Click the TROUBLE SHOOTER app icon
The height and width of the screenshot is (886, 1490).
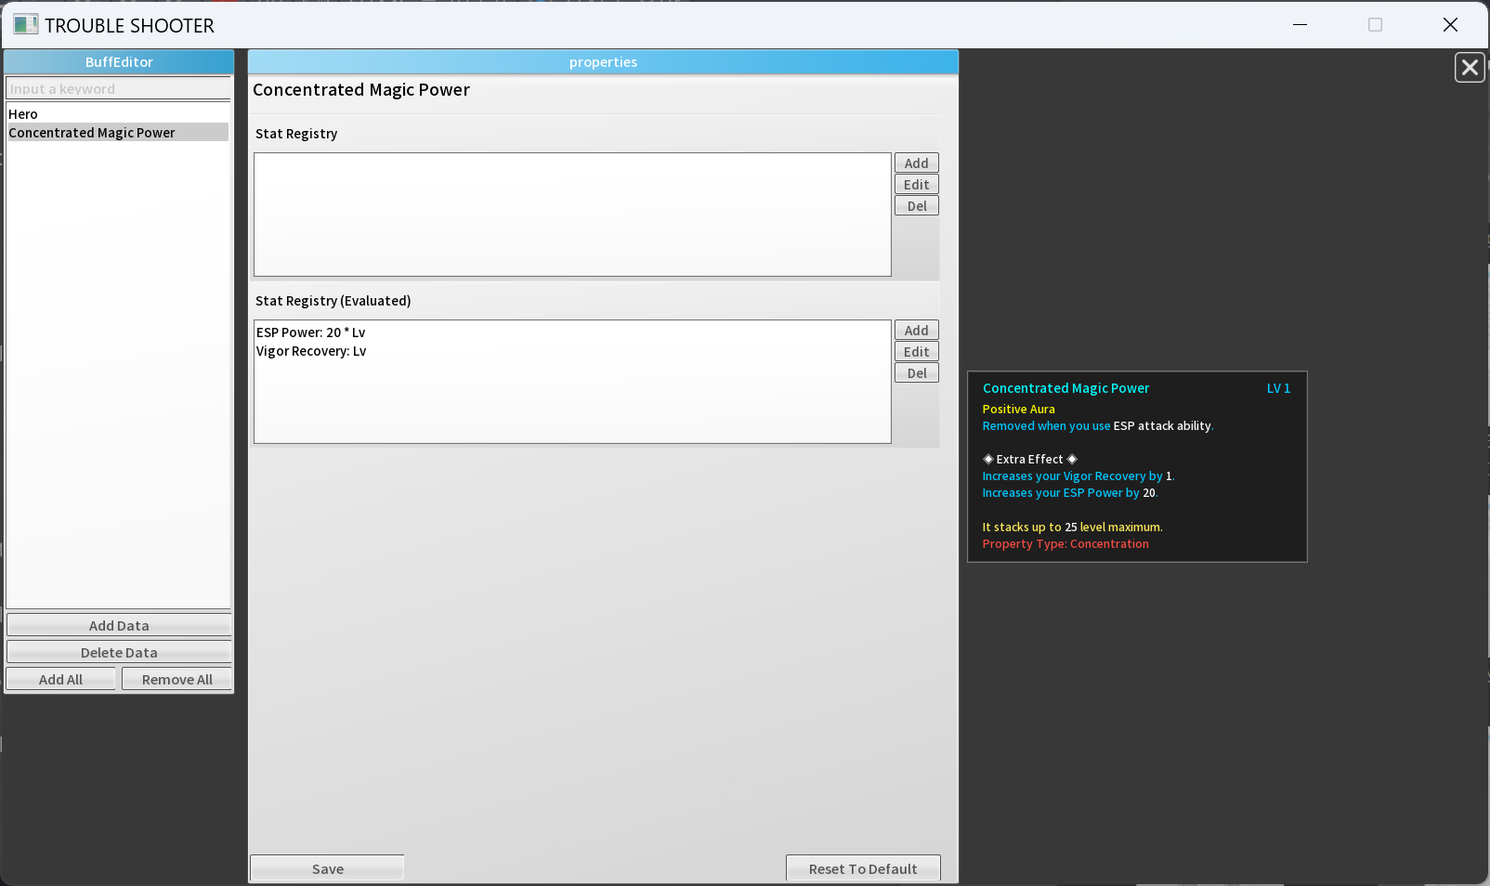[26, 25]
